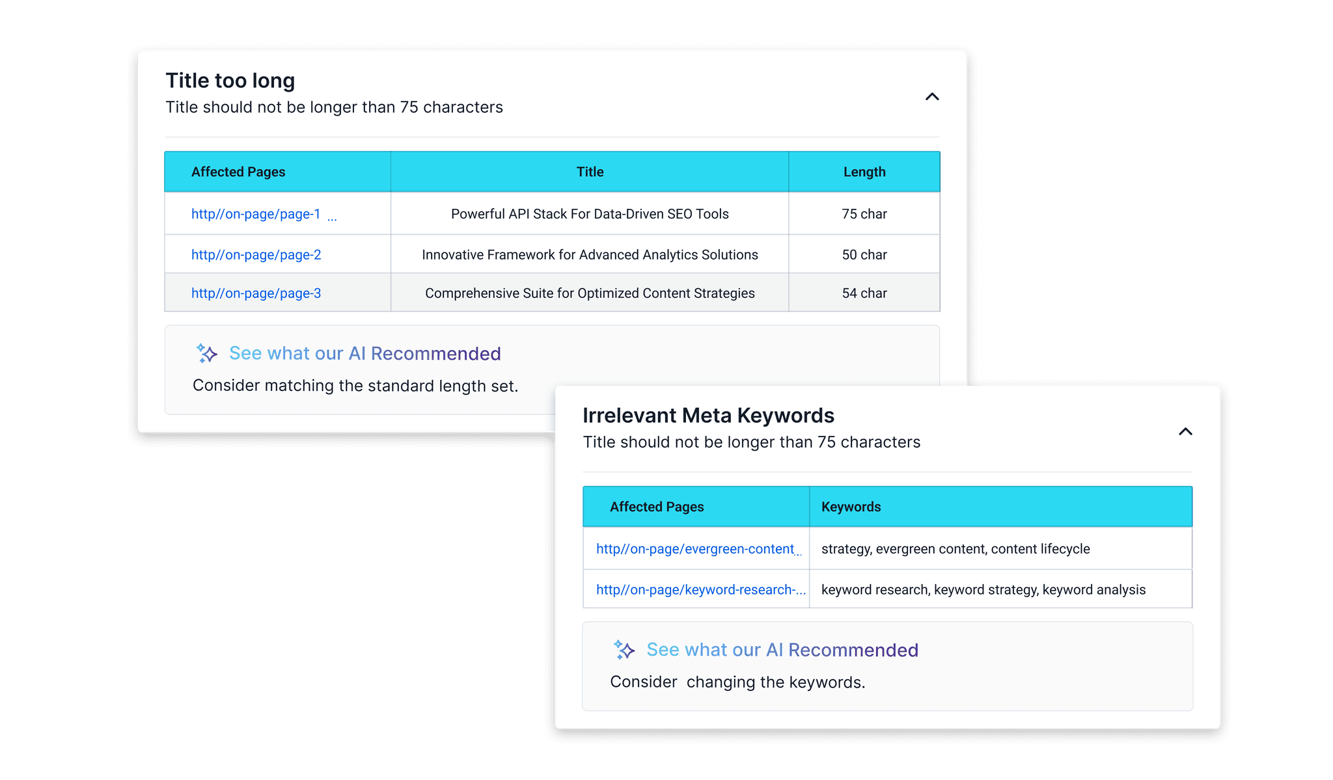Viewport: 1333px width, 780px height.
Task: Open the http//on-page/page-2 link
Action: [256, 255]
